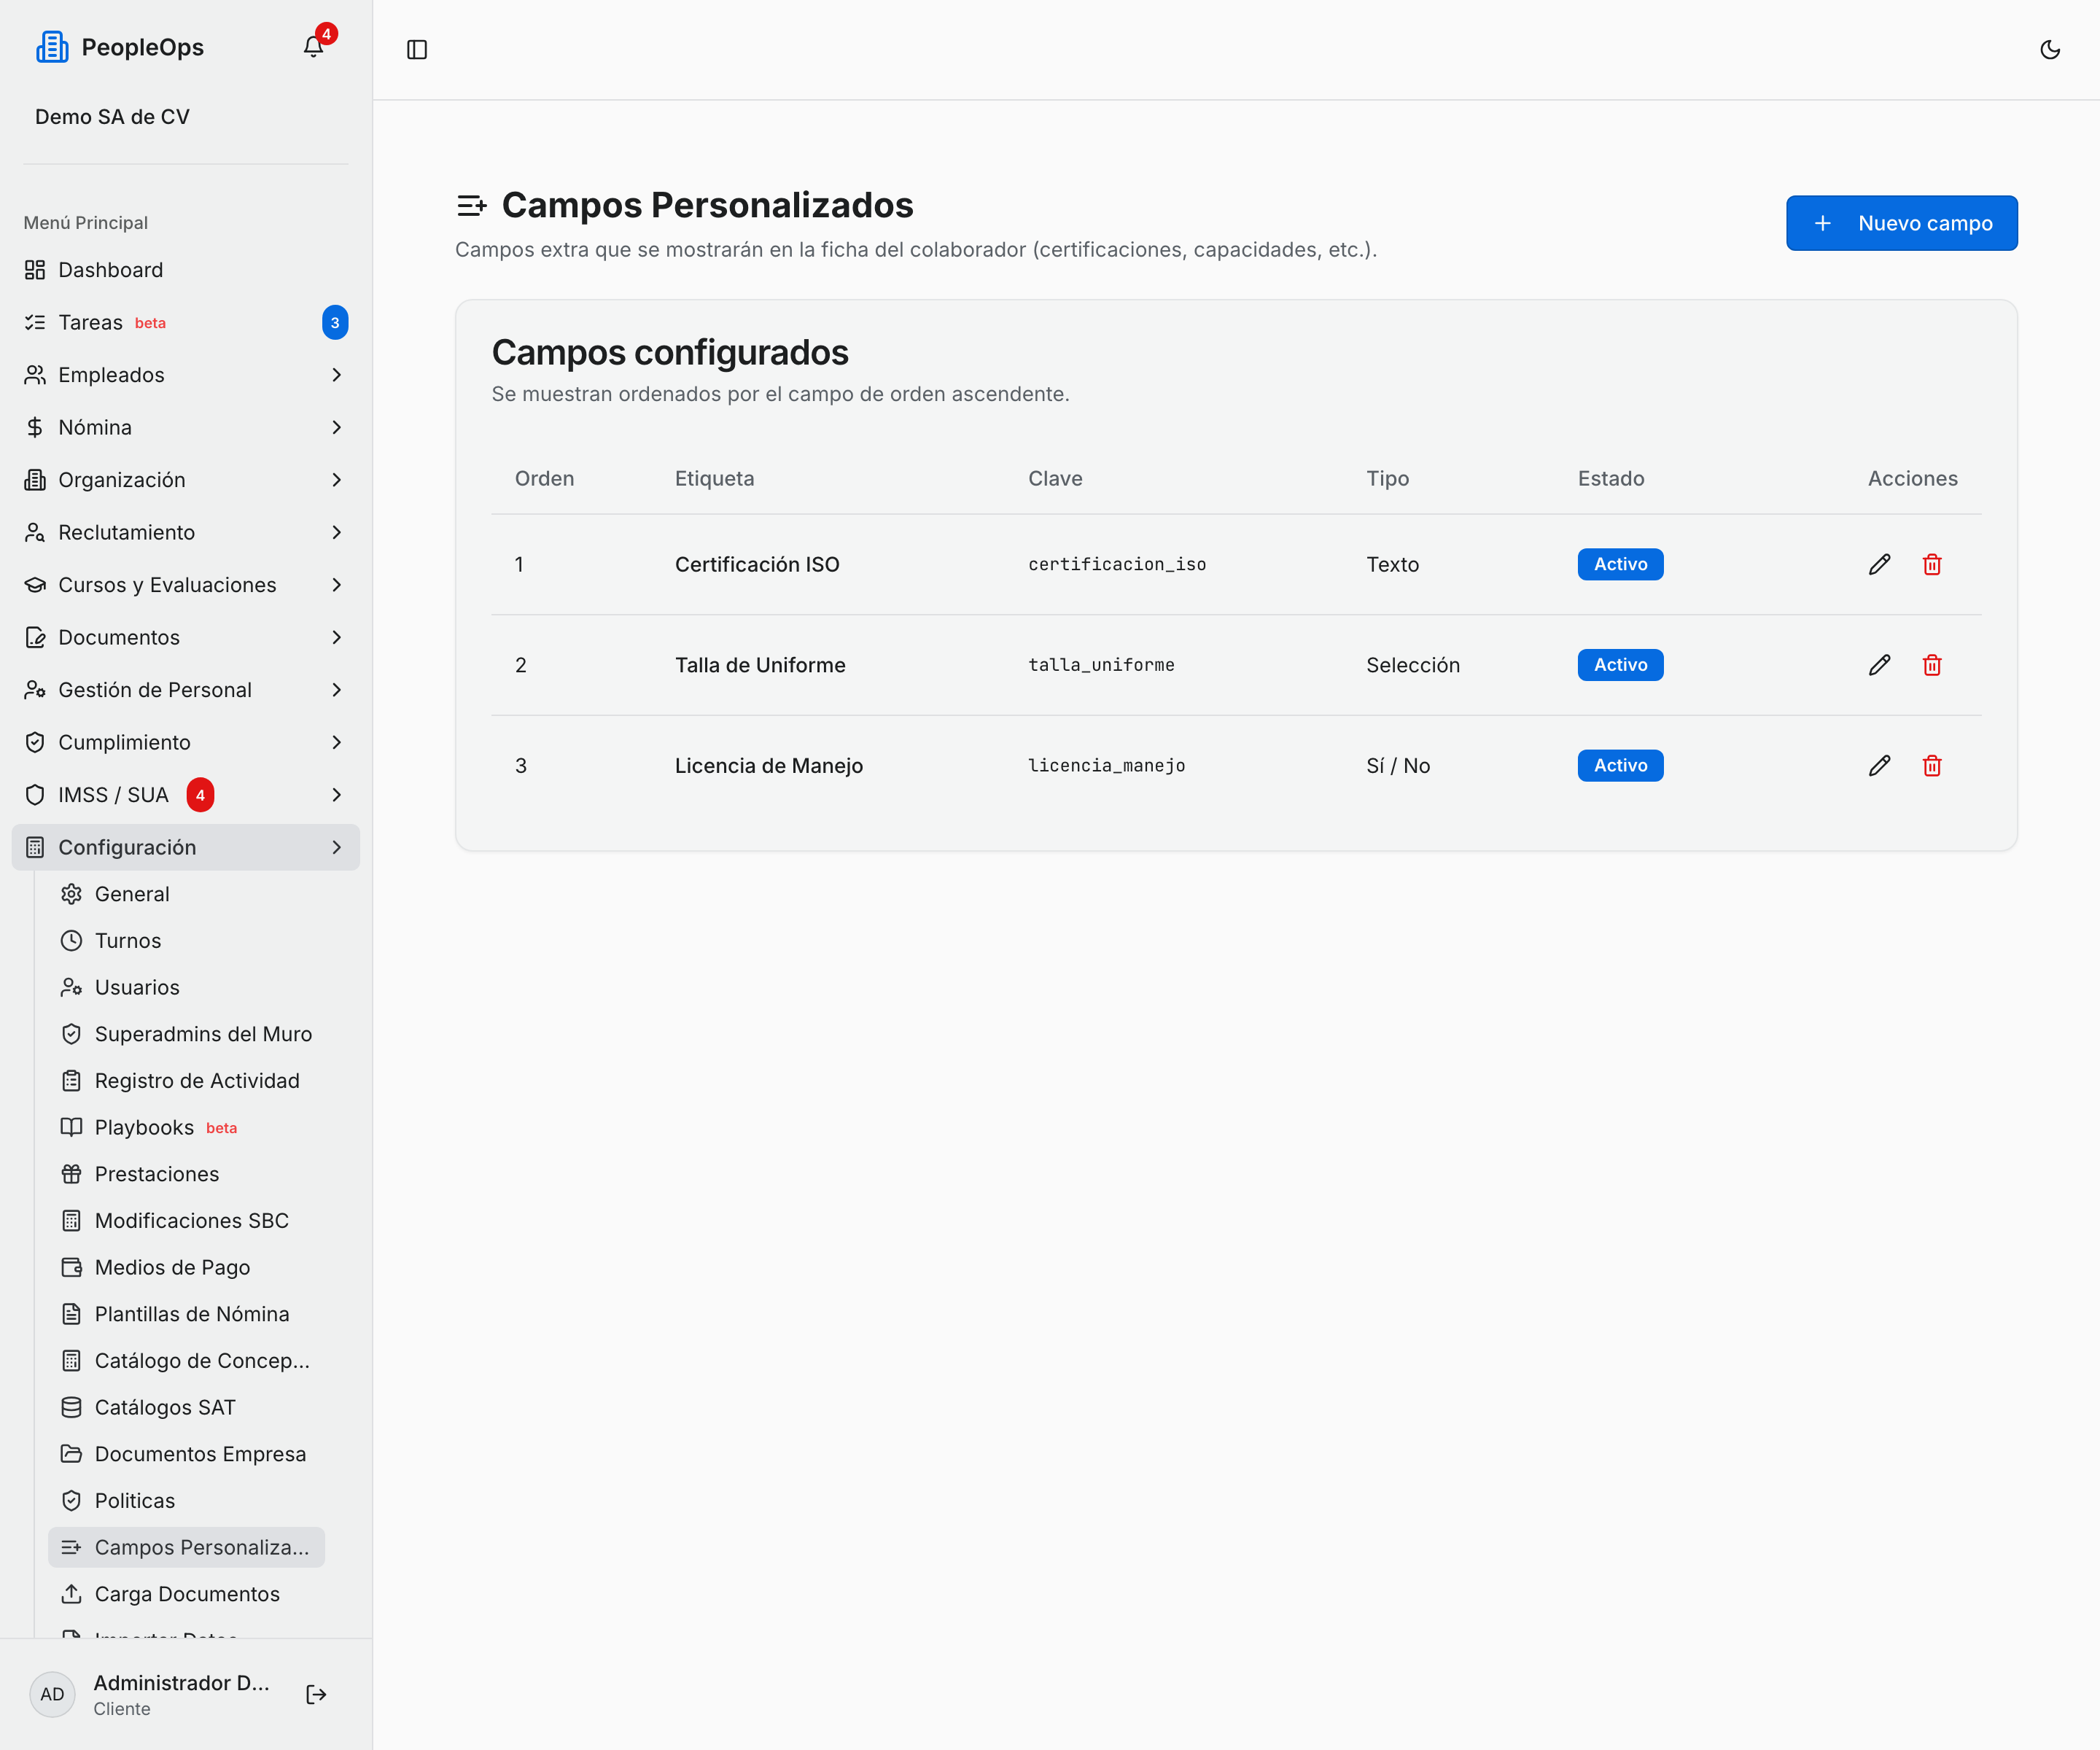The width and height of the screenshot is (2100, 1750).
Task: Click the Nuevo campo button
Action: tap(1901, 223)
